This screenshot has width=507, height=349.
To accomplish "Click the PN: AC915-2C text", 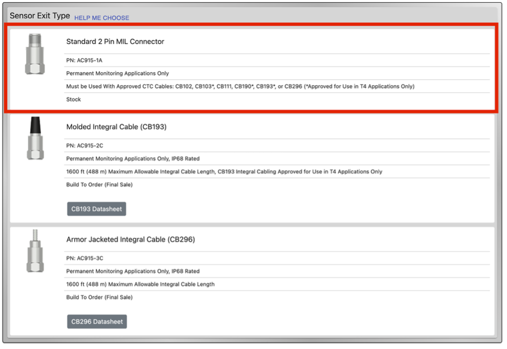I will point(85,146).
